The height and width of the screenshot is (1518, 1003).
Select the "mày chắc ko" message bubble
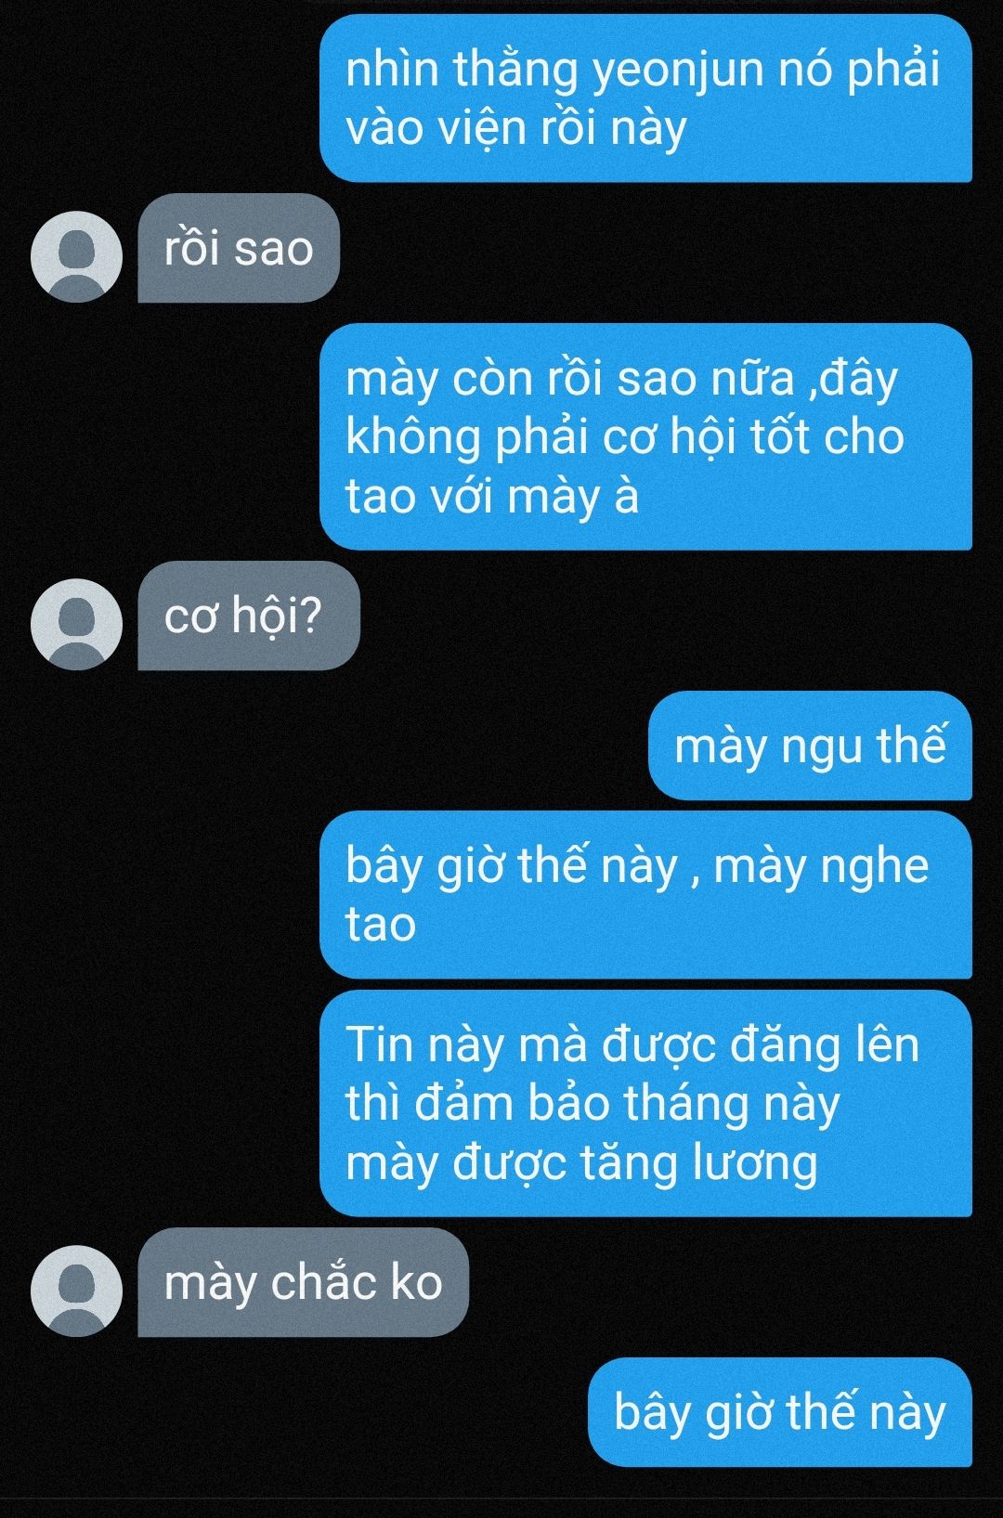pyautogui.click(x=303, y=1282)
